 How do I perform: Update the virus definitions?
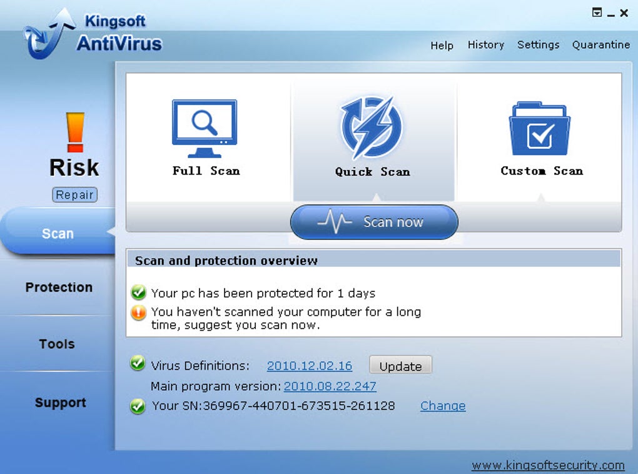401,365
